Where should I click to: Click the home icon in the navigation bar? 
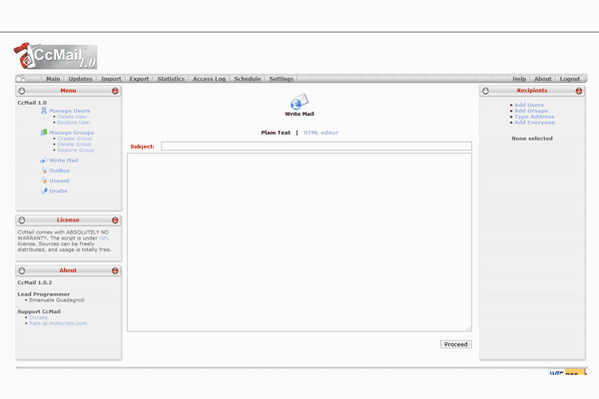click(x=23, y=78)
